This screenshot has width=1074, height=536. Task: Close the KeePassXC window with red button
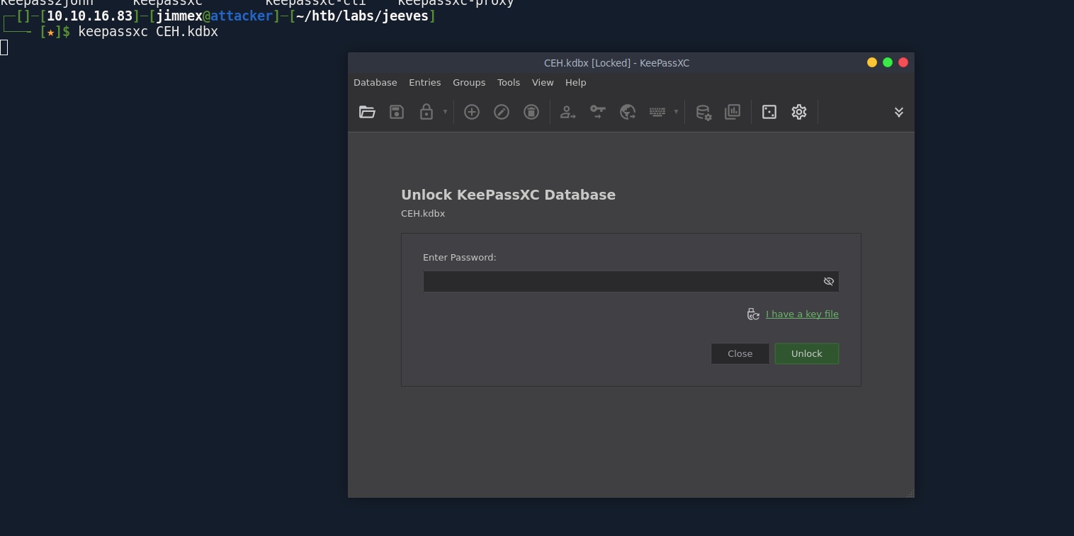click(903, 62)
